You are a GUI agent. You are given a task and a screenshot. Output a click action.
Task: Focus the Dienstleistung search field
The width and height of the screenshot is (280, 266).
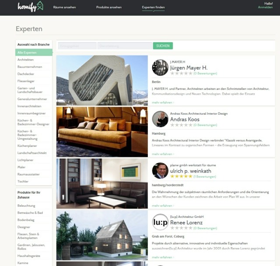[x=125, y=46]
